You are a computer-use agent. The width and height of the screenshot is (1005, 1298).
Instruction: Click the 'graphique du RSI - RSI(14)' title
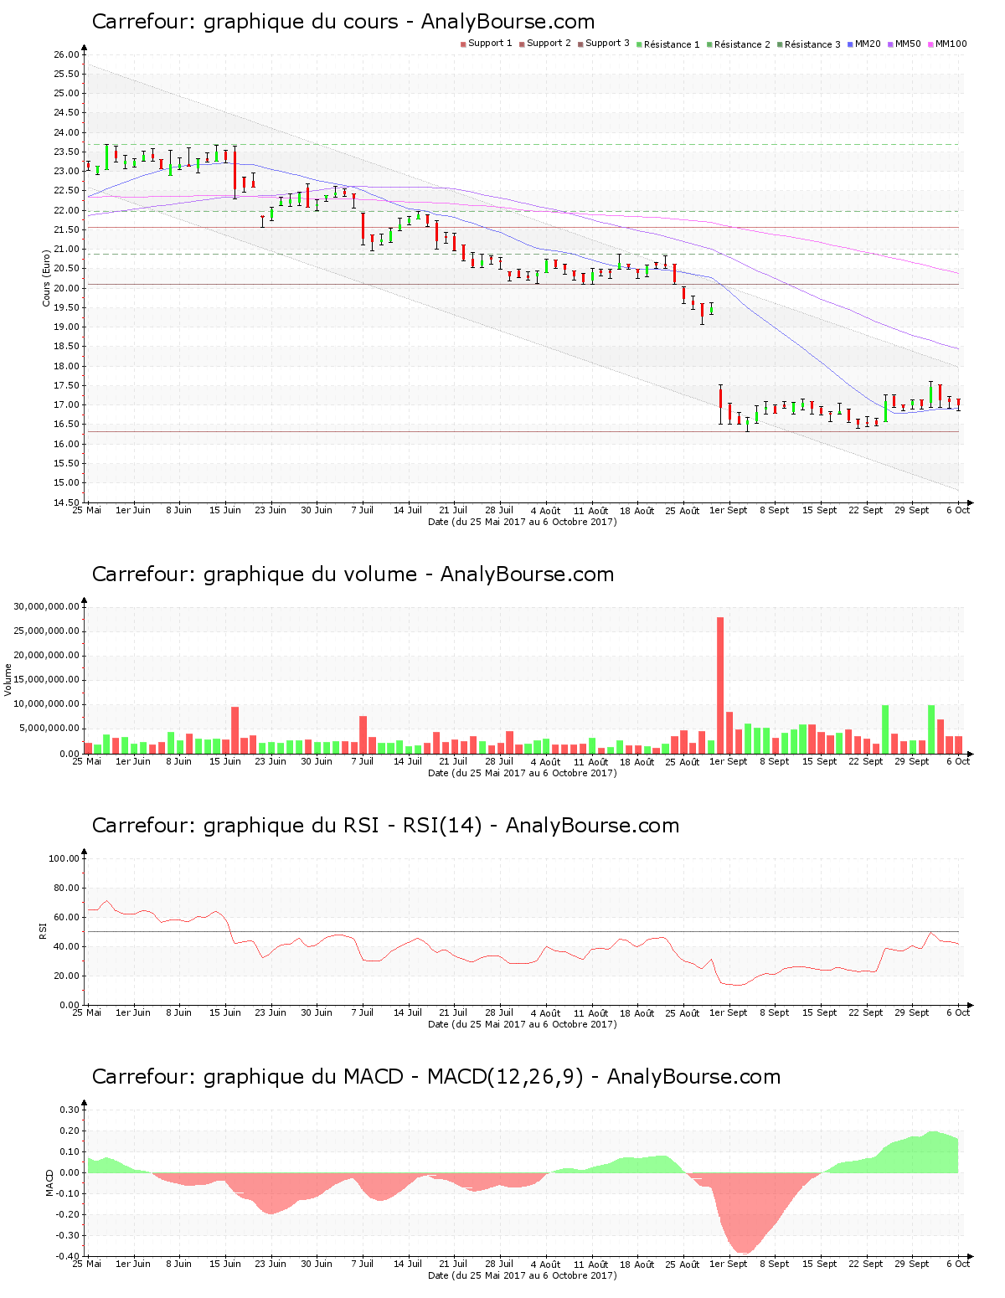coord(385,826)
